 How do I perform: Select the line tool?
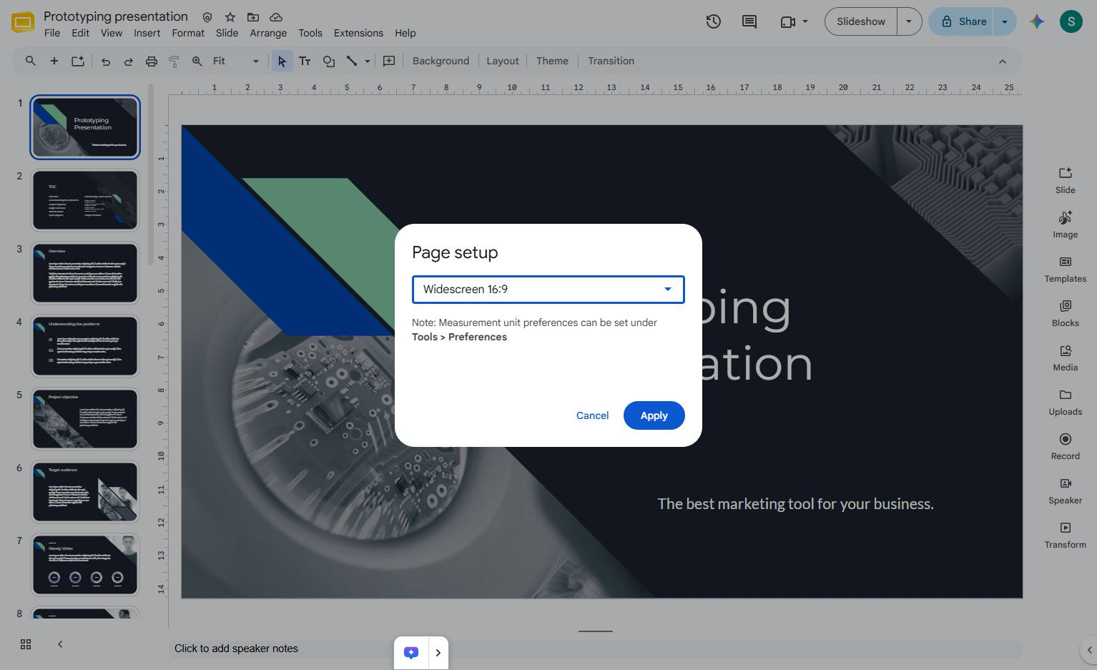tap(352, 61)
